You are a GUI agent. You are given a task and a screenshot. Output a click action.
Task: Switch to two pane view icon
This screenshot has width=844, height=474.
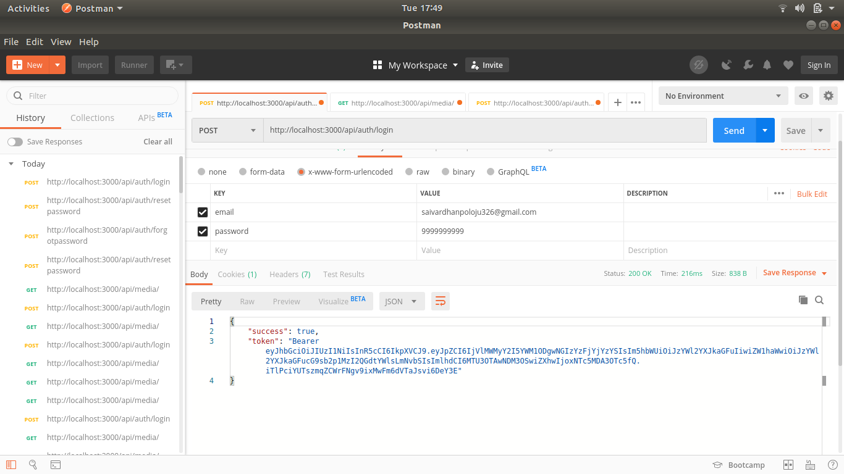click(x=788, y=465)
